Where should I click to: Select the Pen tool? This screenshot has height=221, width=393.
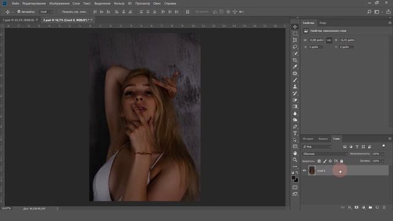[x=295, y=126]
